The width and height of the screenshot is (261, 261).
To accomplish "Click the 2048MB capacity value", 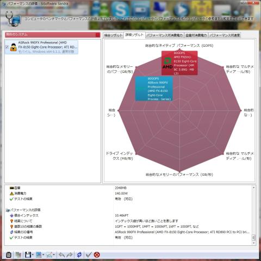I will pos(121,188).
